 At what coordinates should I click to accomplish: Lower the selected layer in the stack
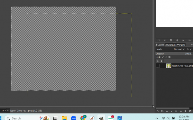point(171,111)
